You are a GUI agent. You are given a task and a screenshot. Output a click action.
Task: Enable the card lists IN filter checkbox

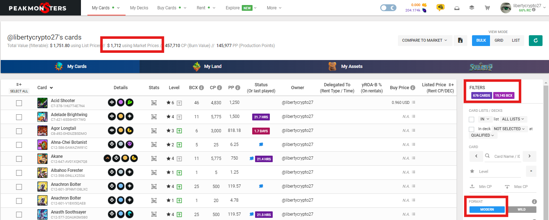(472, 119)
